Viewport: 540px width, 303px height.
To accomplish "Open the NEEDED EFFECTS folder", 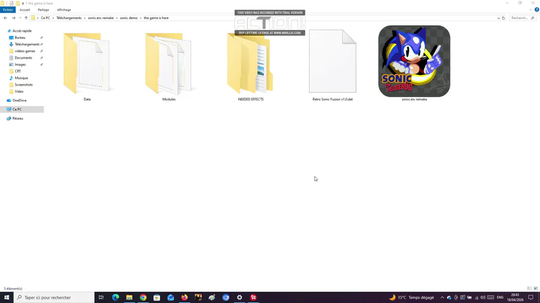I will [x=250, y=64].
